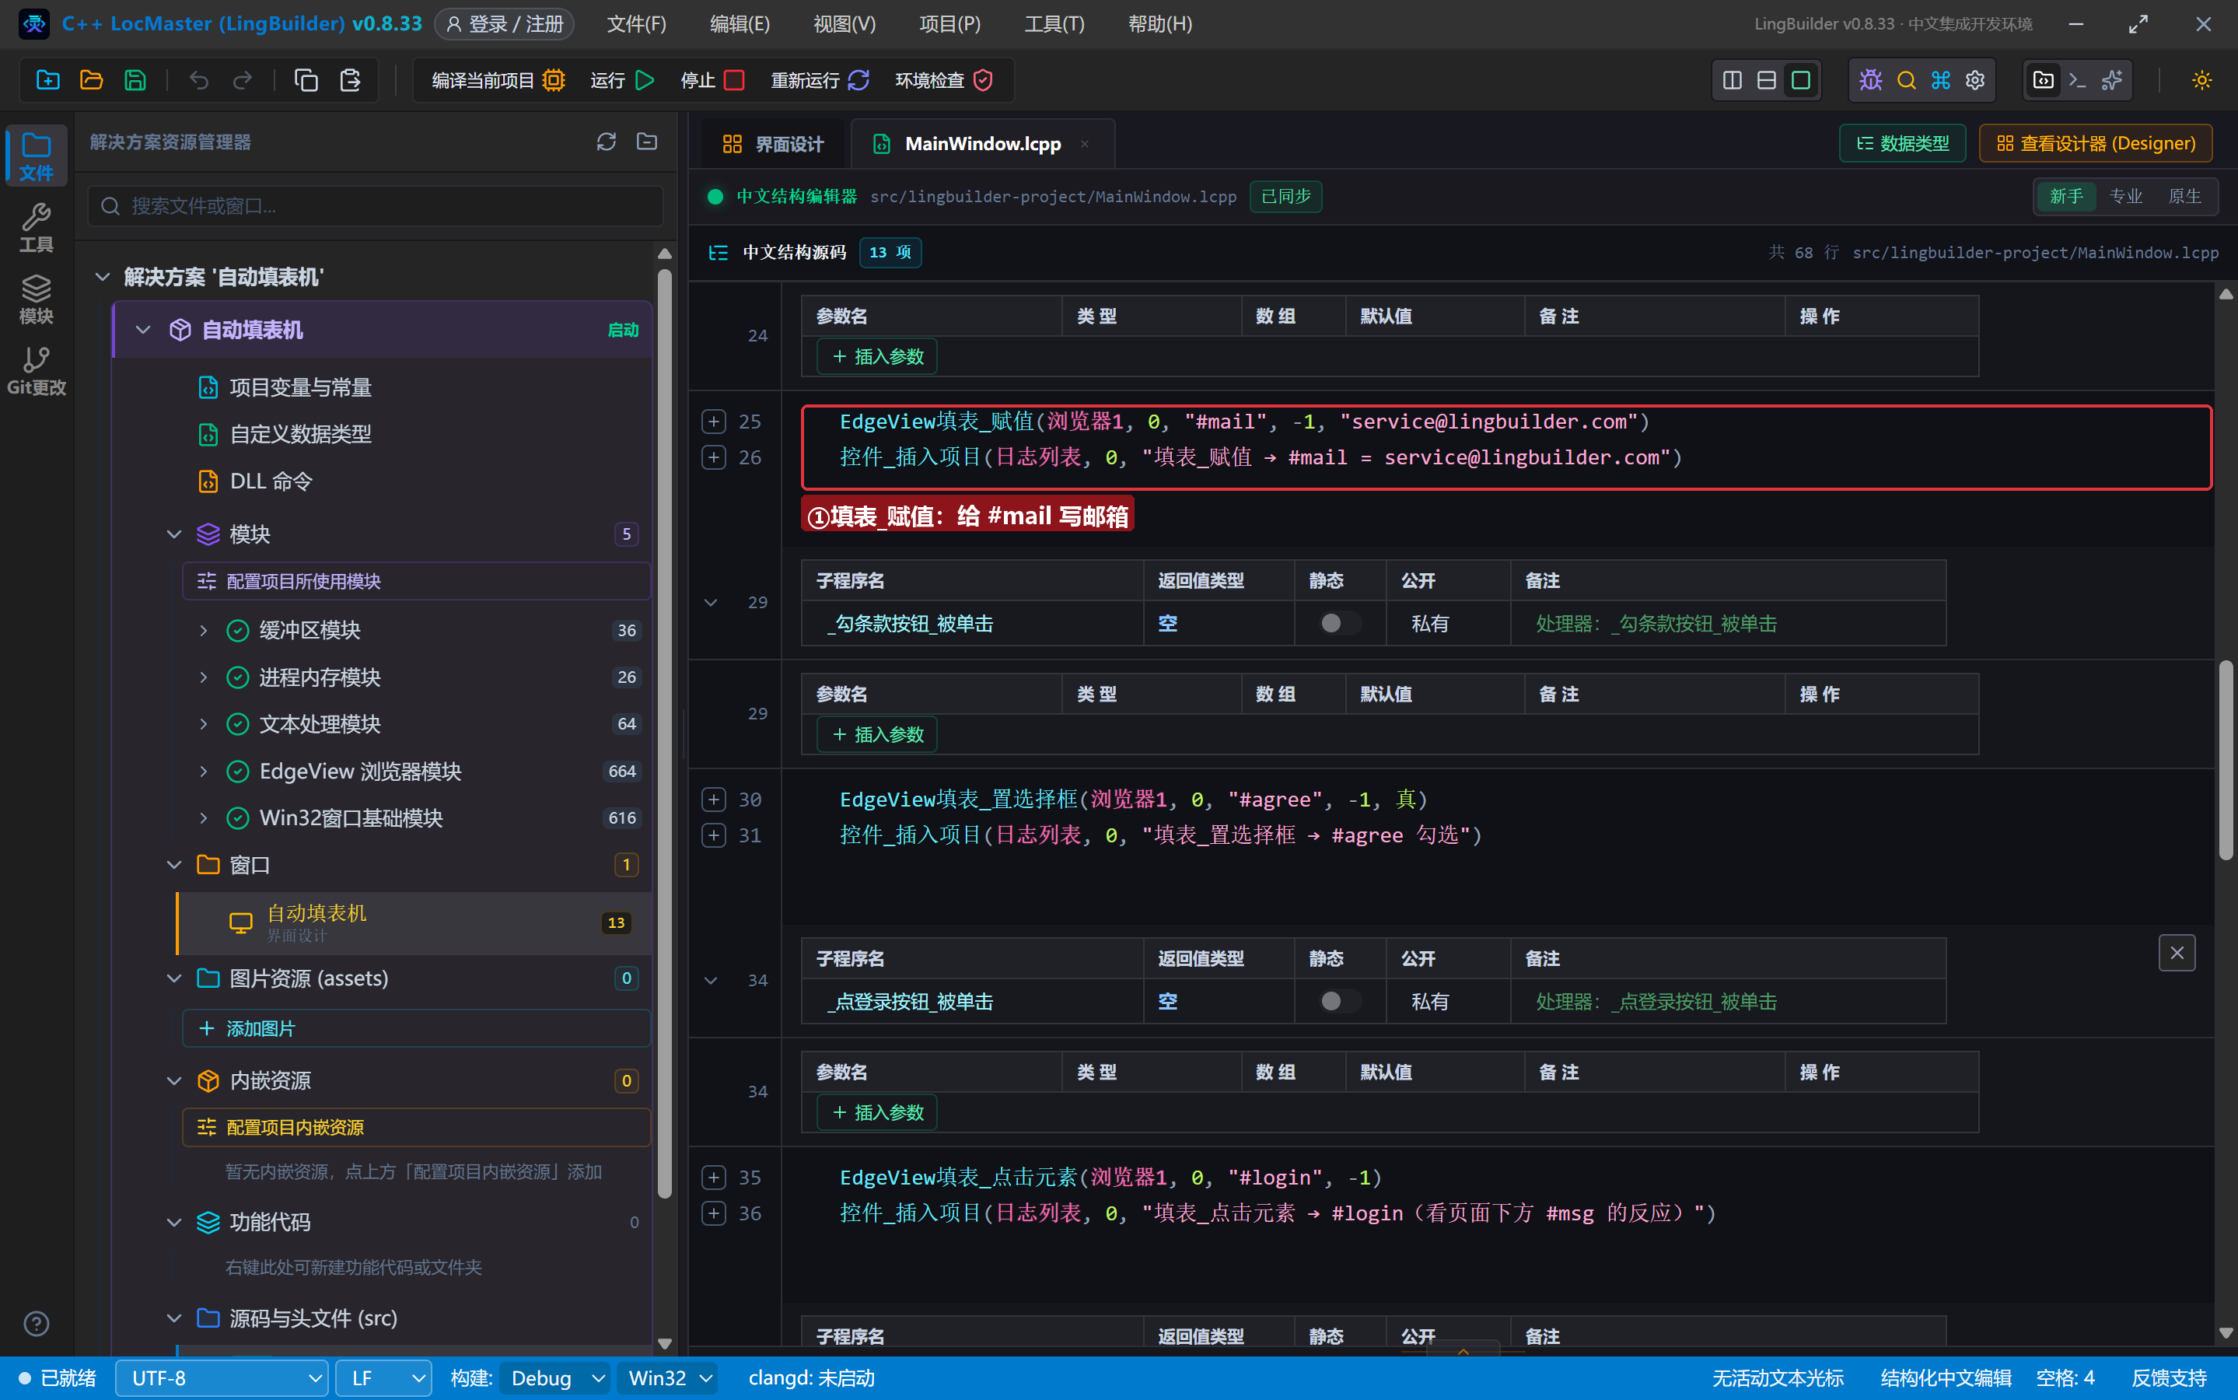Toggle the light theme sun icon
Image resolution: width=2238 pixels, height=1400 pixels.
point(2202,81)
